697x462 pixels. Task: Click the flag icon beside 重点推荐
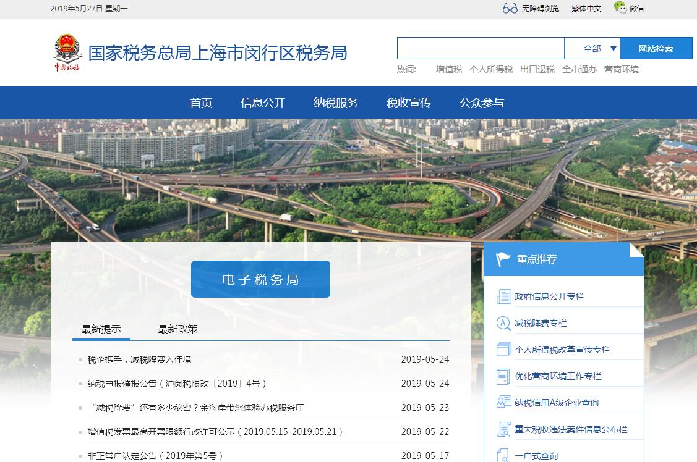503,259
